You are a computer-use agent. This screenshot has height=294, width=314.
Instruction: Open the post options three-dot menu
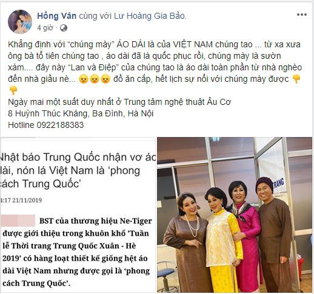pyautogui.click(x=302, y=15)
